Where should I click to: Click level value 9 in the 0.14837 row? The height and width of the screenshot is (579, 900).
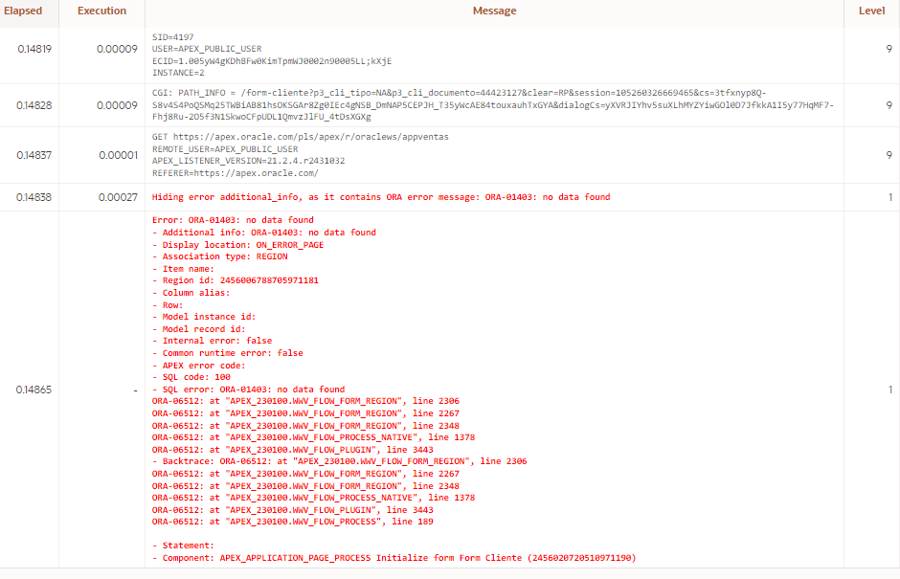[889, 155]
